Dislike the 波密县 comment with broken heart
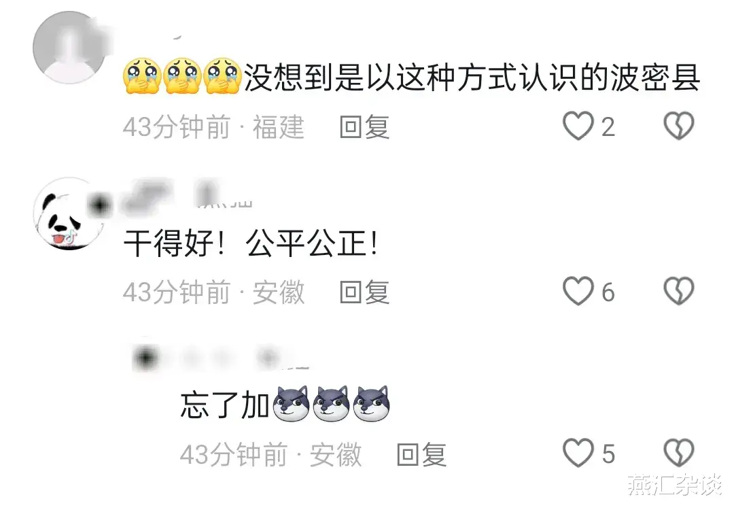734x512 pixels. (679, 126)
